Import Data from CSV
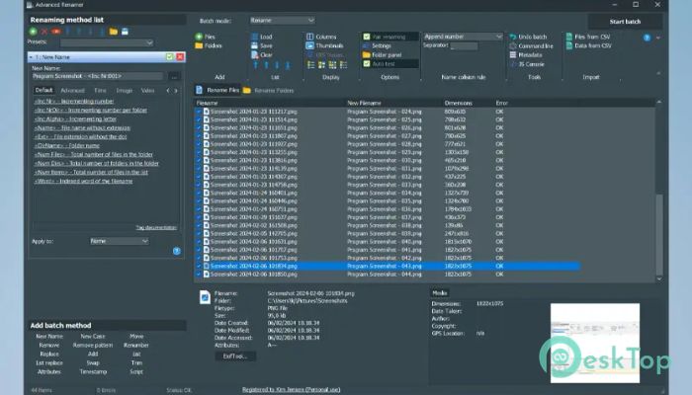692x395 pixels. [x=589, y=45]
